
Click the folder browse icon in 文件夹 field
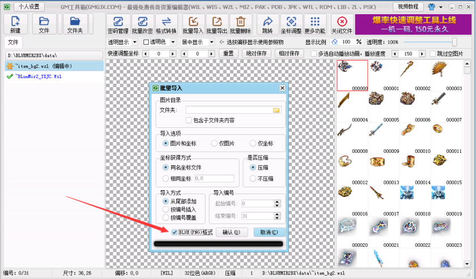(277, 110)
